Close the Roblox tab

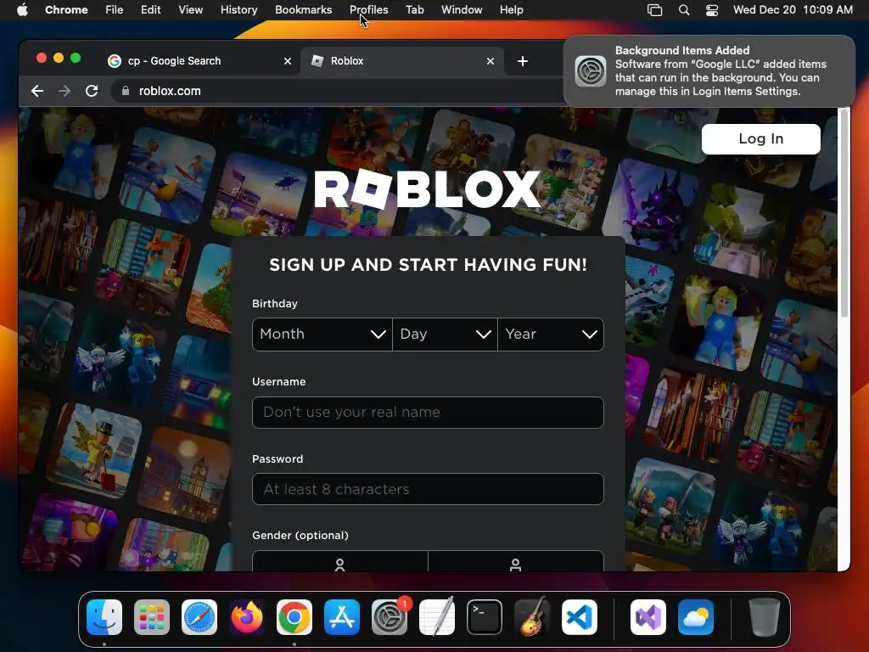click(x=490, y=61)
